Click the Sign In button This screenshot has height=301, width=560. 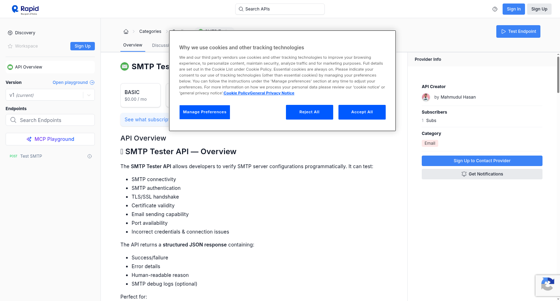pyautogui.click(x=514, y=9)
